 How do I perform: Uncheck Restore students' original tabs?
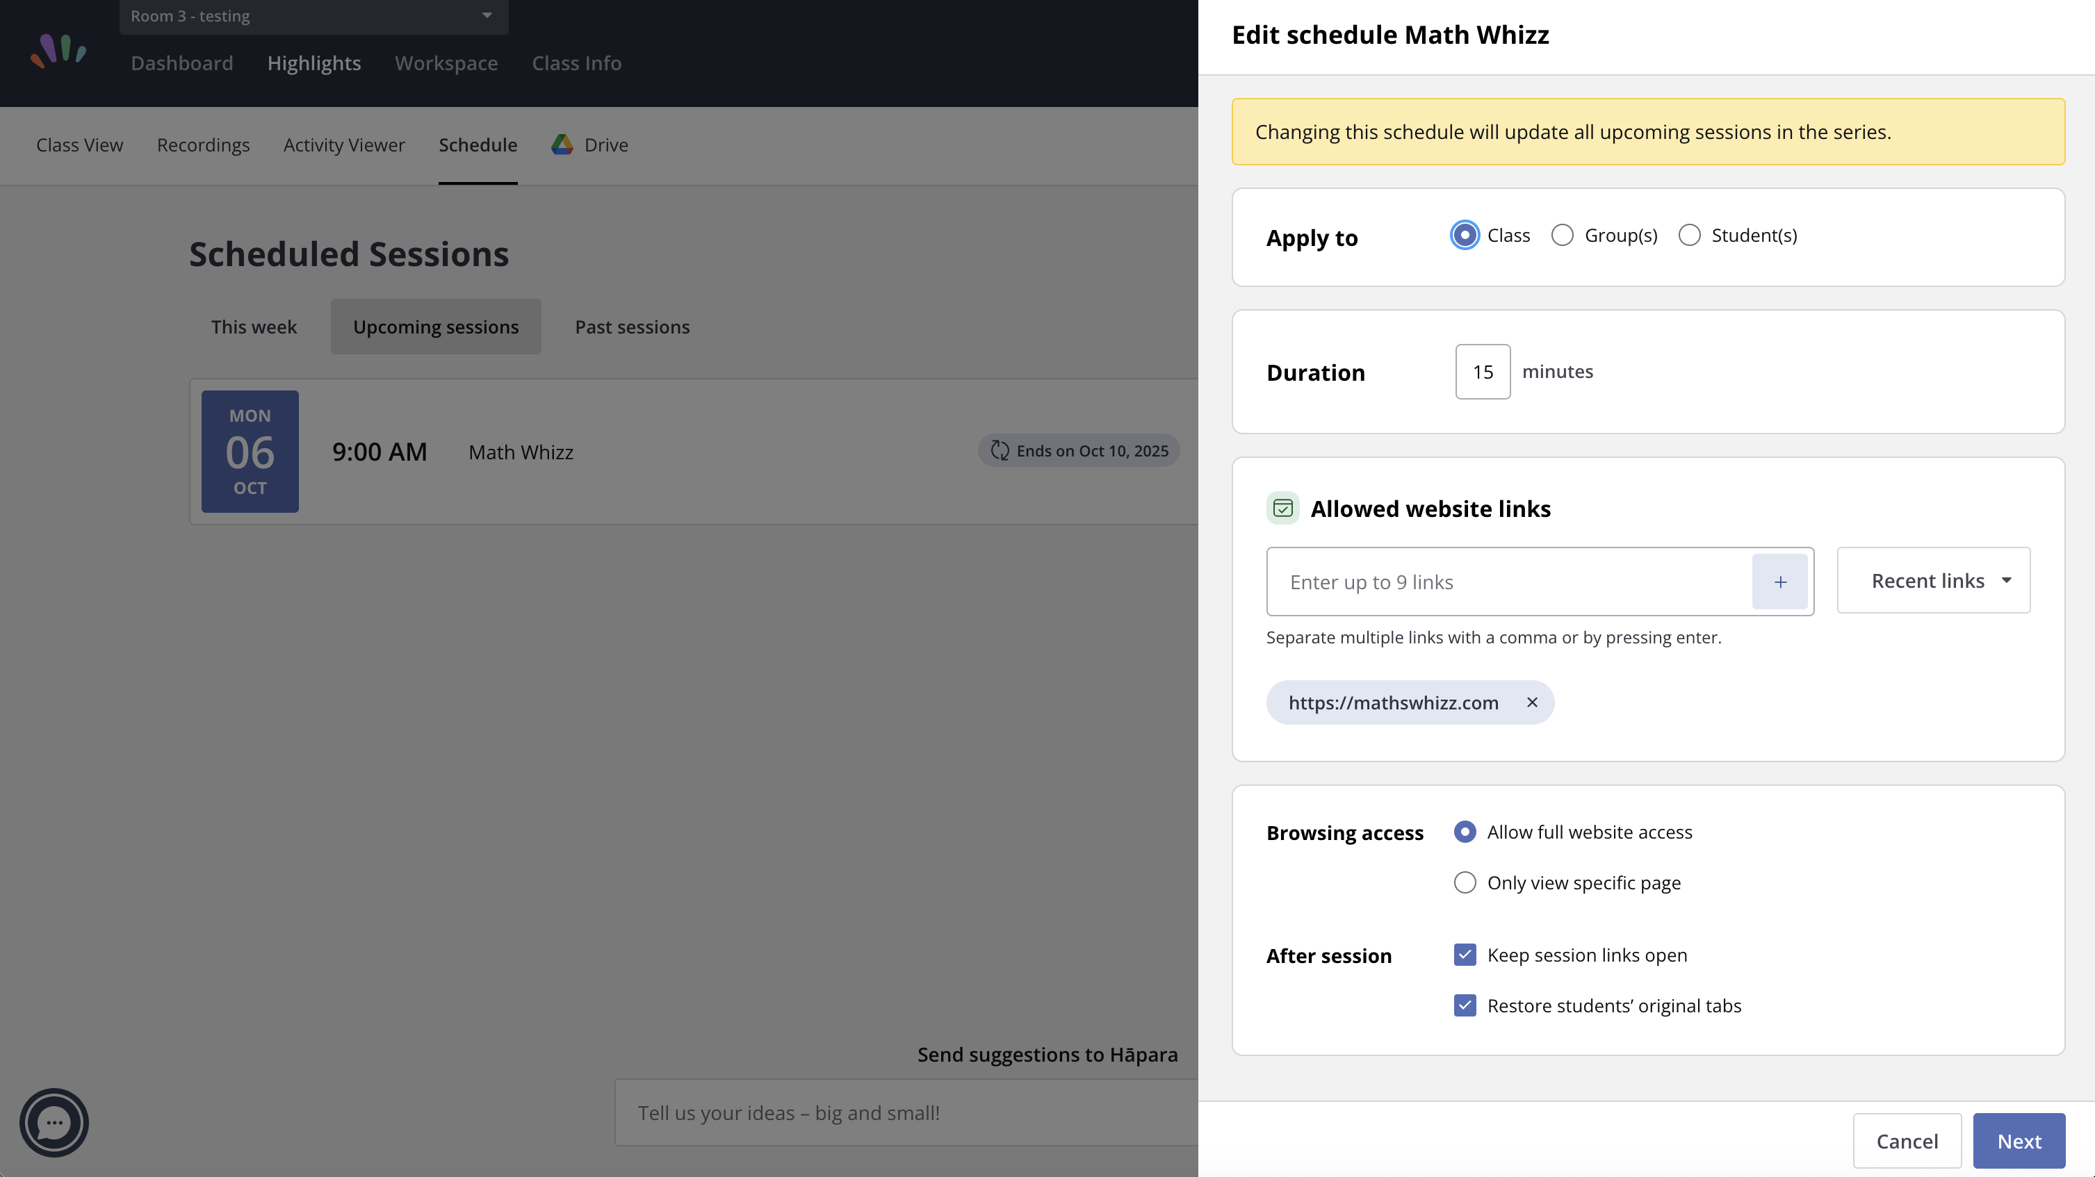pos(1465,1005)
